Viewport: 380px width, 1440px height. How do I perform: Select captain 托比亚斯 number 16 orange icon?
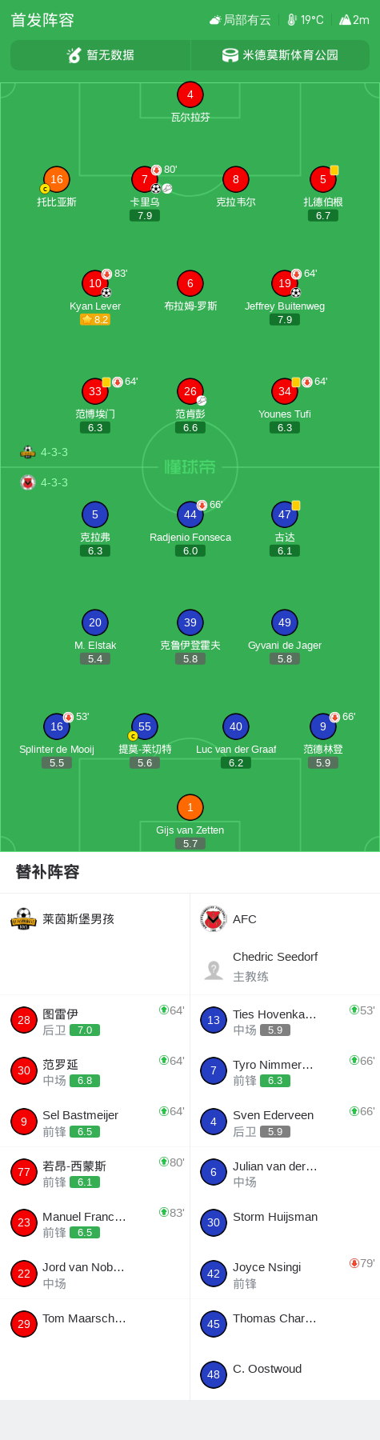(56, 179)
